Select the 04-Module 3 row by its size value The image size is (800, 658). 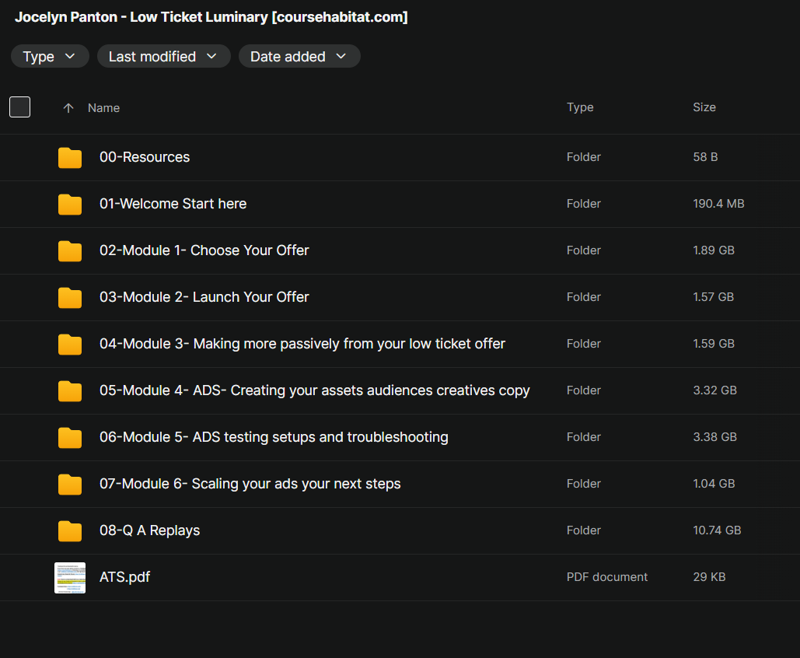click(713, 344)
